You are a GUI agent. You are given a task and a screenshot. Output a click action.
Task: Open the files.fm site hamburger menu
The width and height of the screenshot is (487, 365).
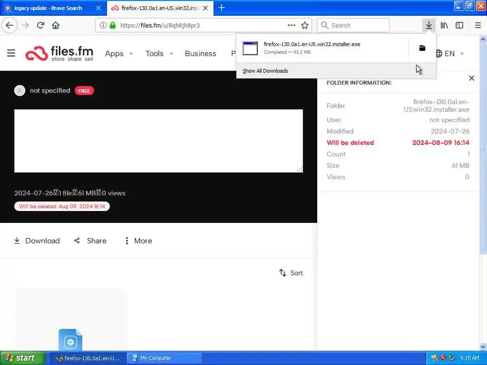click(x=11, y=53)
